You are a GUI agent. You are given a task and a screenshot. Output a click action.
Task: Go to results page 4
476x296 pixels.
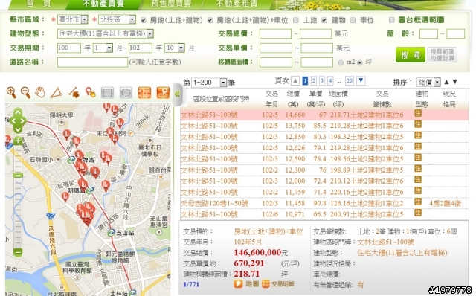[330, 81]
